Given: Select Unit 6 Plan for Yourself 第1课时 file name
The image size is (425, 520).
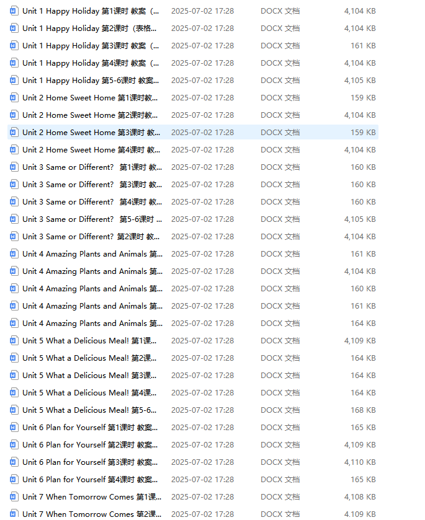Looking at the screenshot, I should (x=89, y=428).
